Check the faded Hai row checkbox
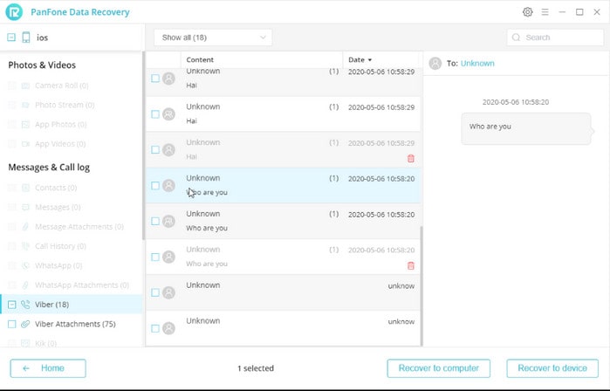 (x=155, y=150)
